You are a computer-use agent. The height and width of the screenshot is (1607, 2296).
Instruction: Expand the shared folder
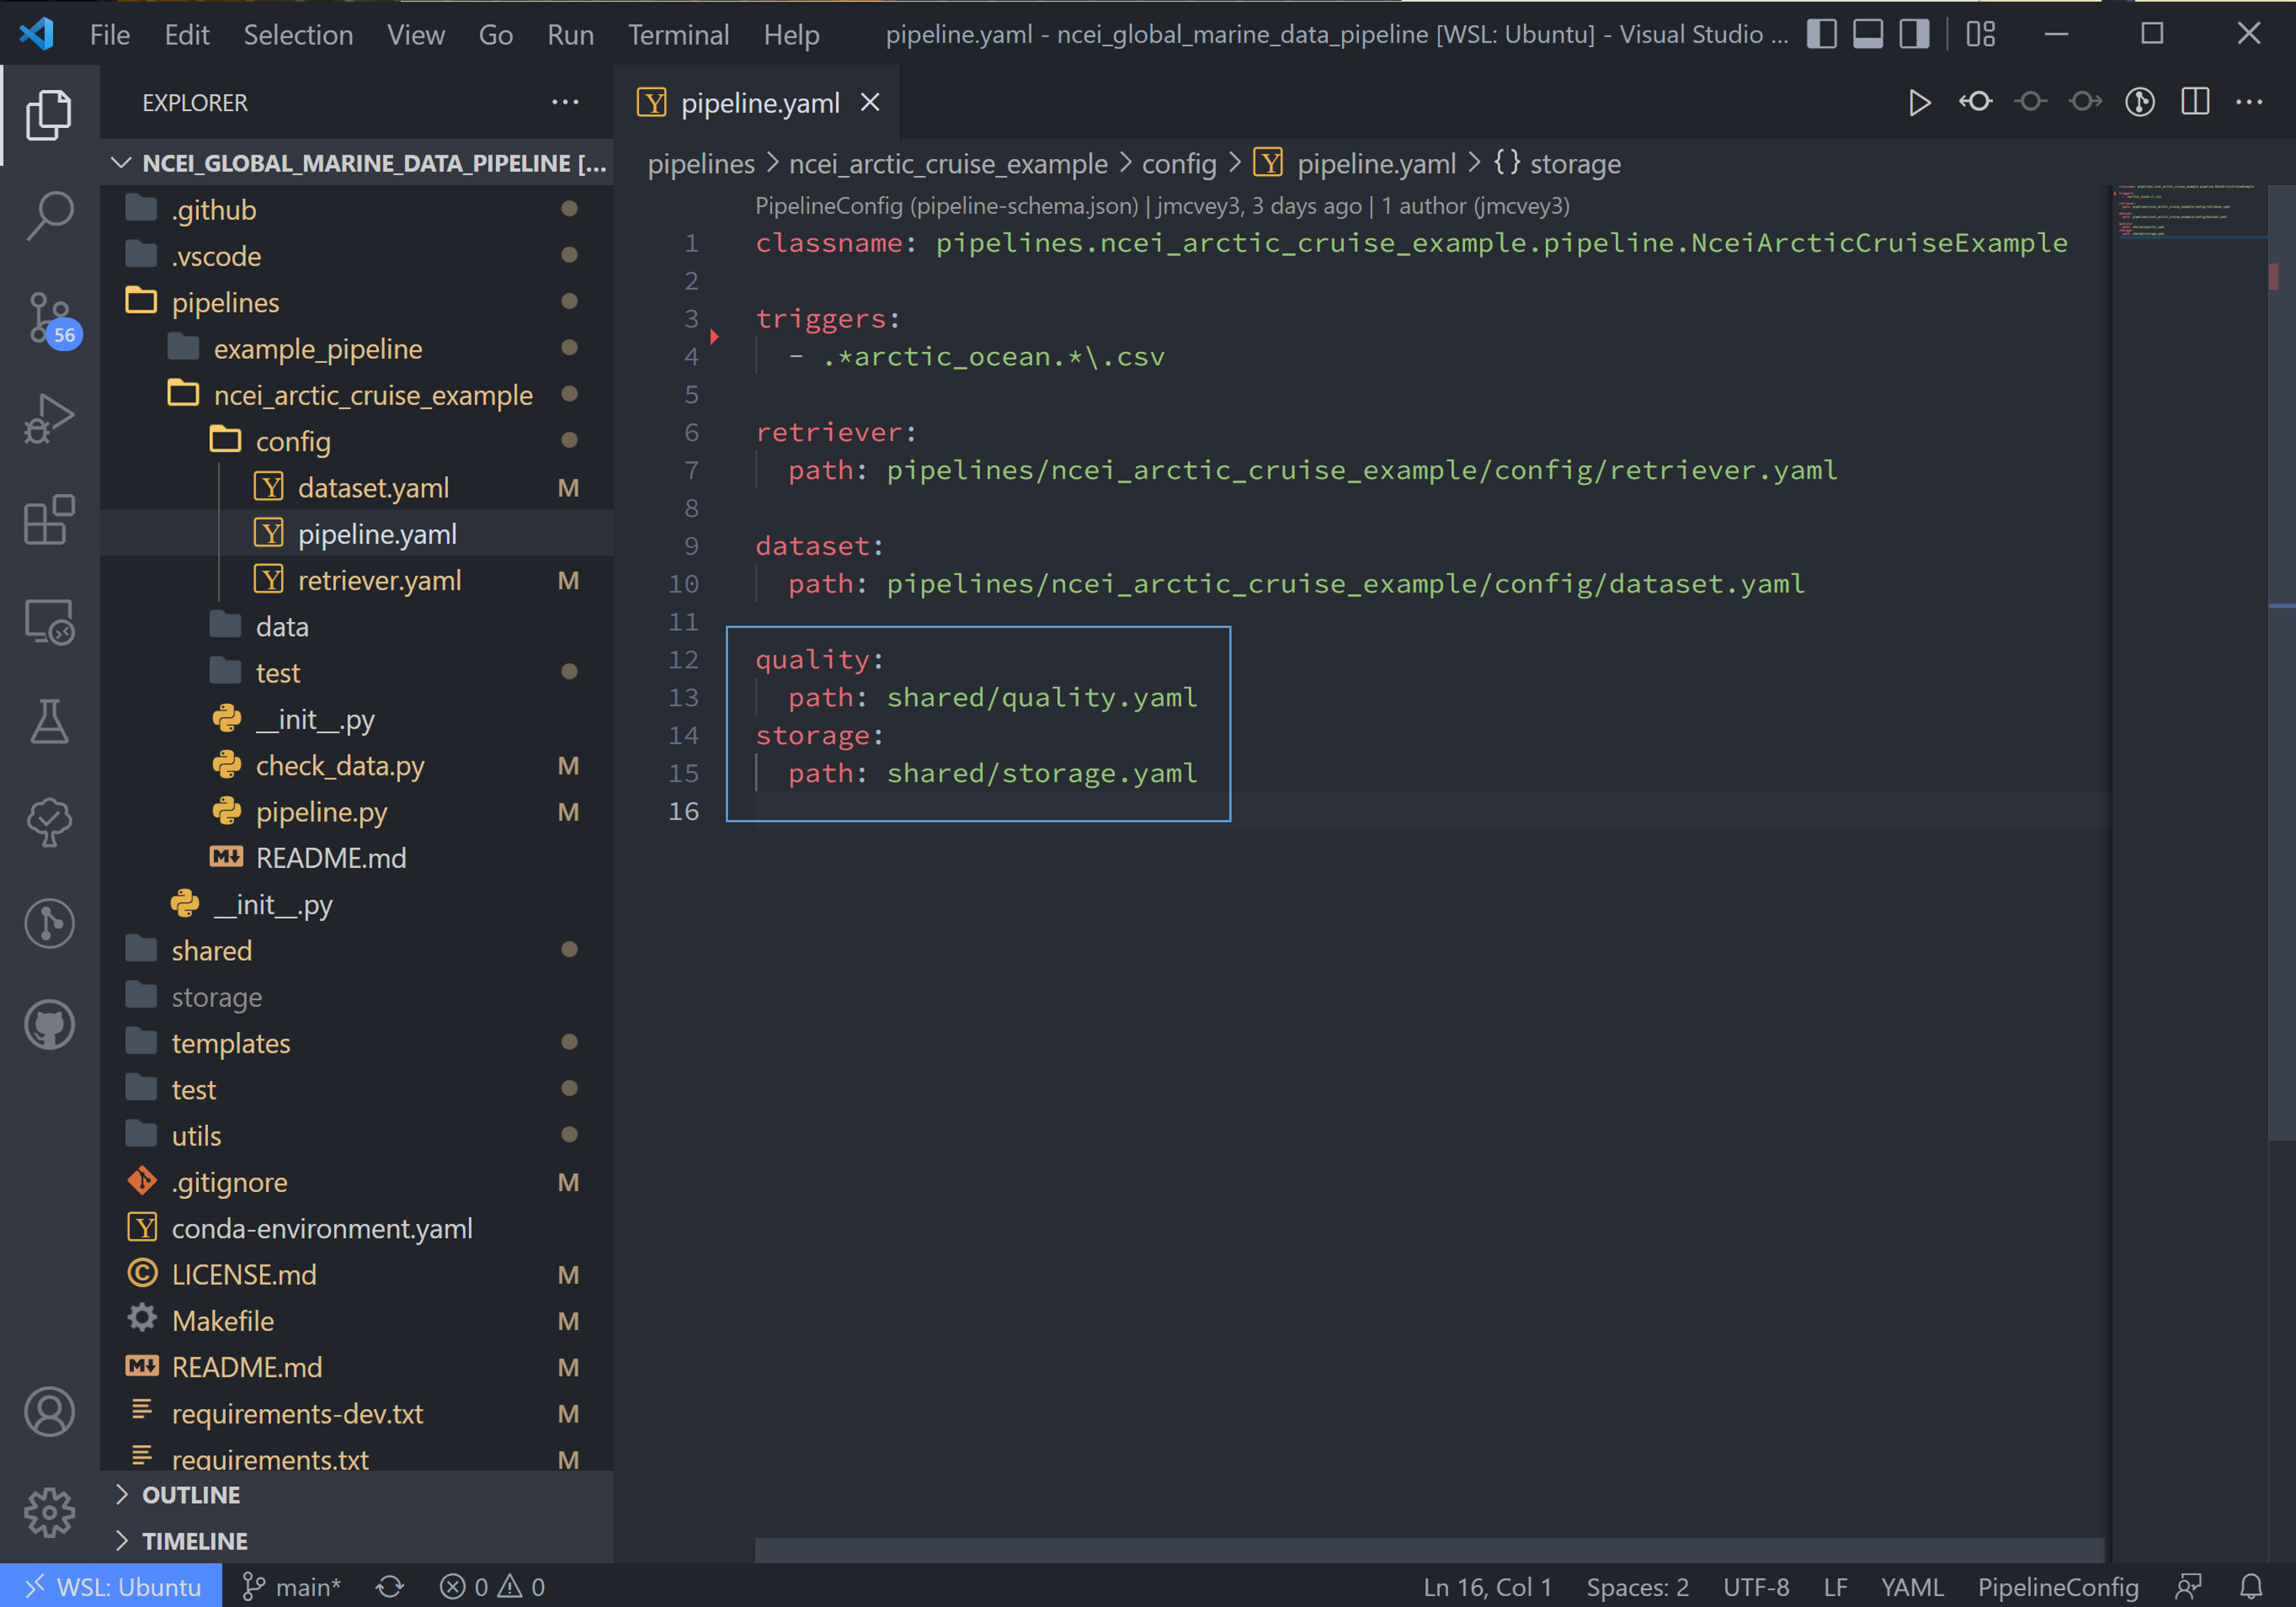click(357, 950)
